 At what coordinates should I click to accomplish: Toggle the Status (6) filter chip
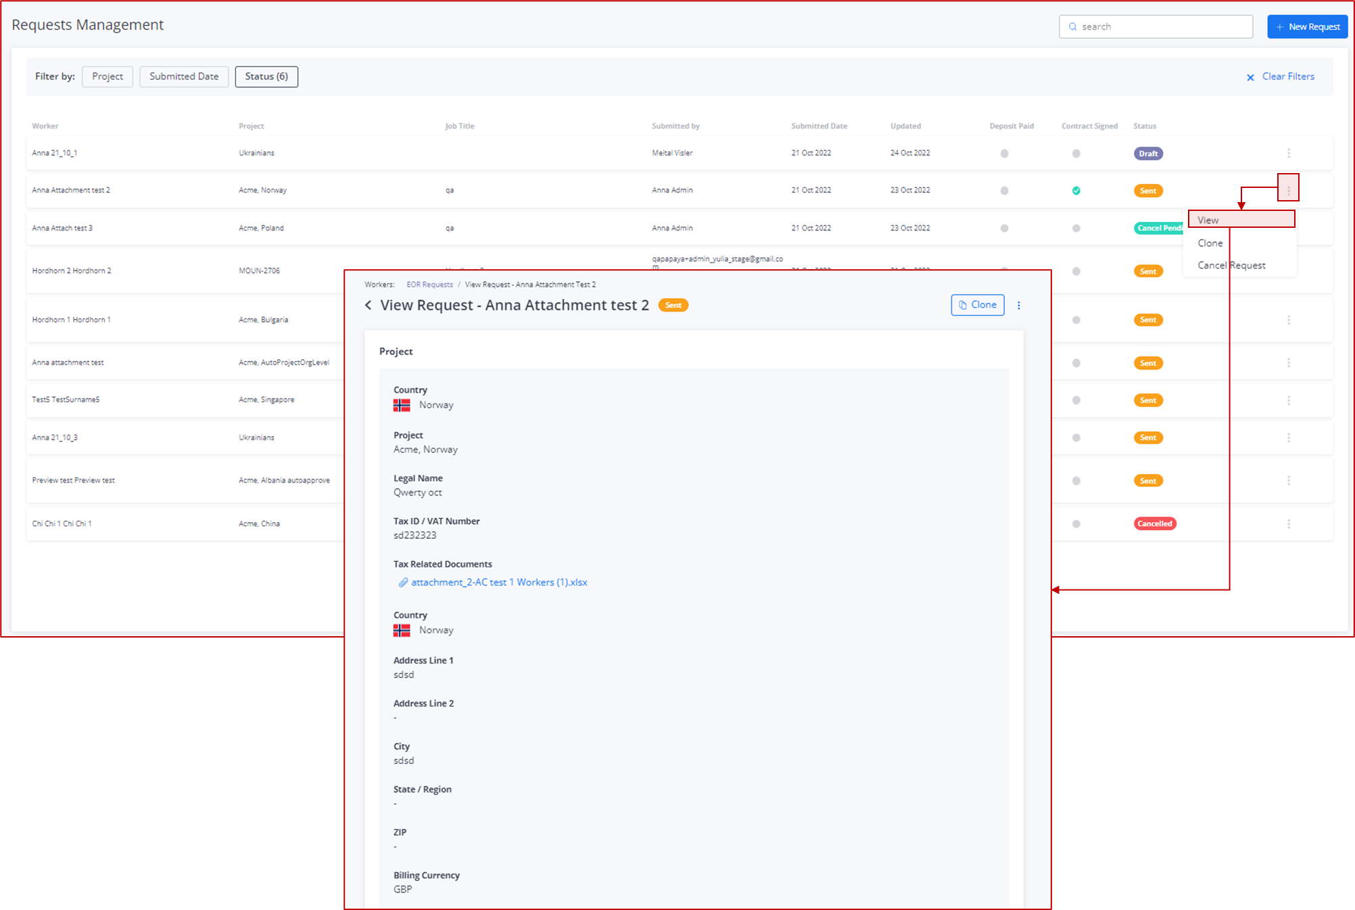pos(266,76)
